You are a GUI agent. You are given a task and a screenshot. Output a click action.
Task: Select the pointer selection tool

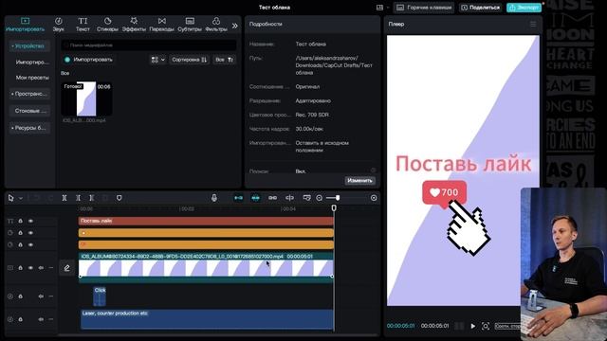10,198
